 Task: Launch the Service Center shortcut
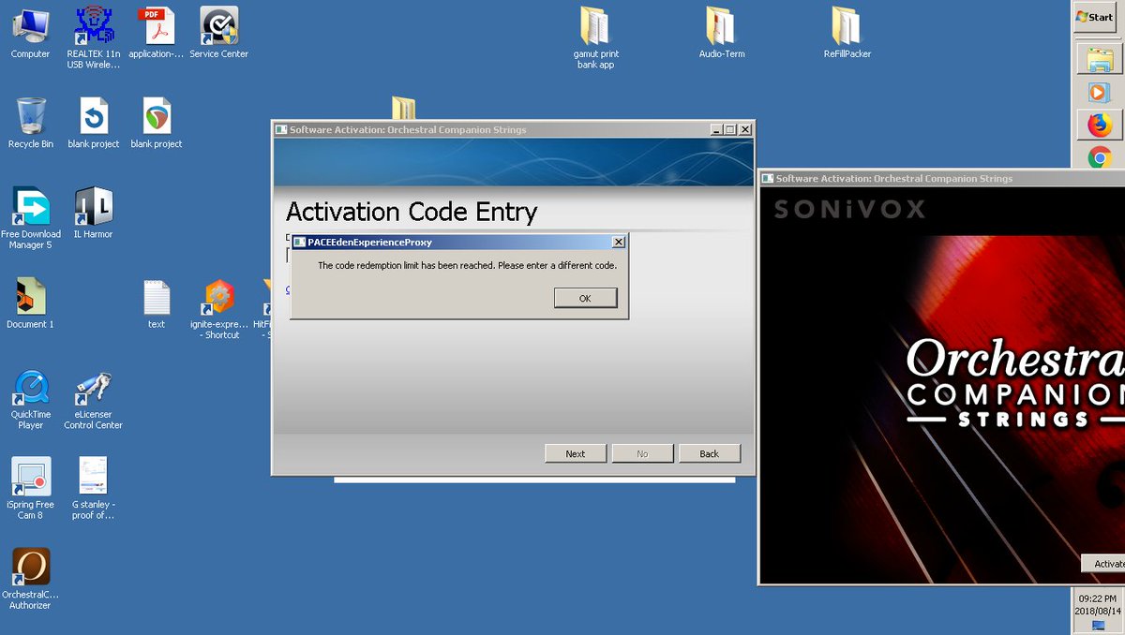[218, 33]
